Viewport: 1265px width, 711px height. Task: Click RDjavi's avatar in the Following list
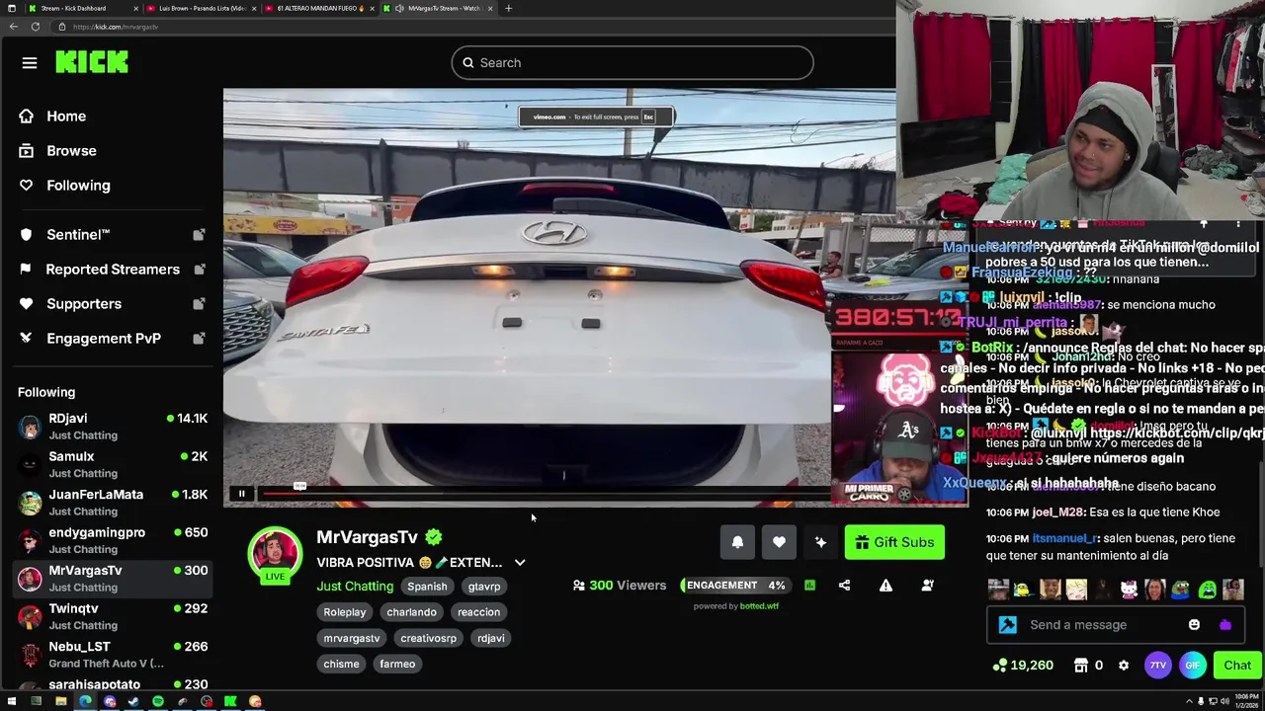[x=30, y=427]
